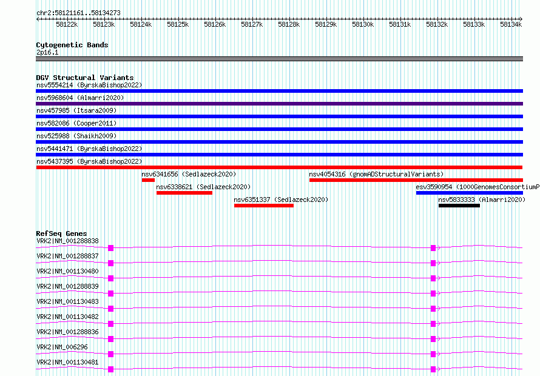Viewport: 540px width, 376px height.
Task: Click the 58125k ruler tick label
Action: 178,24
